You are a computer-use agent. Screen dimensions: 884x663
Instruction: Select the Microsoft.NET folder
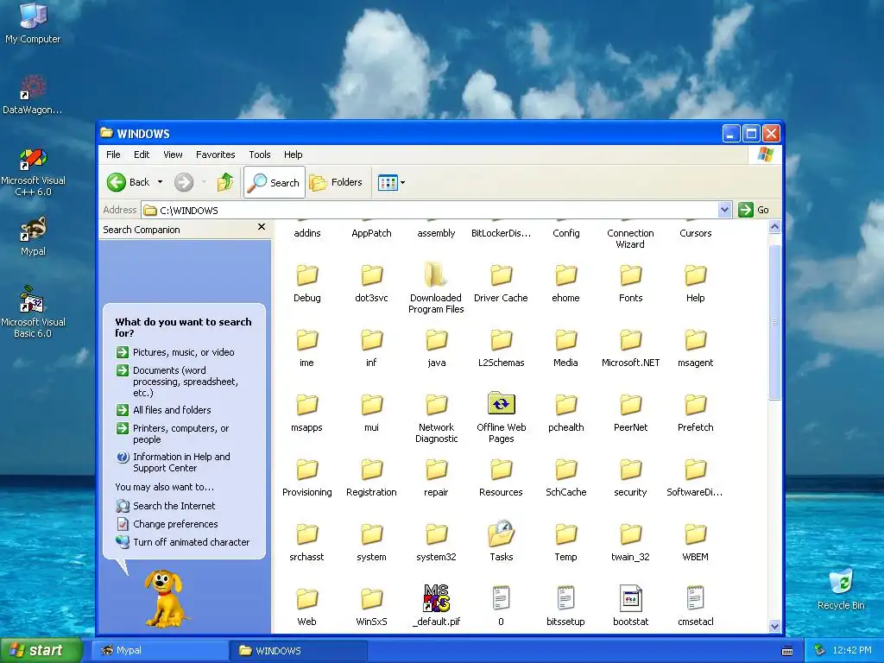pos(631,349)
